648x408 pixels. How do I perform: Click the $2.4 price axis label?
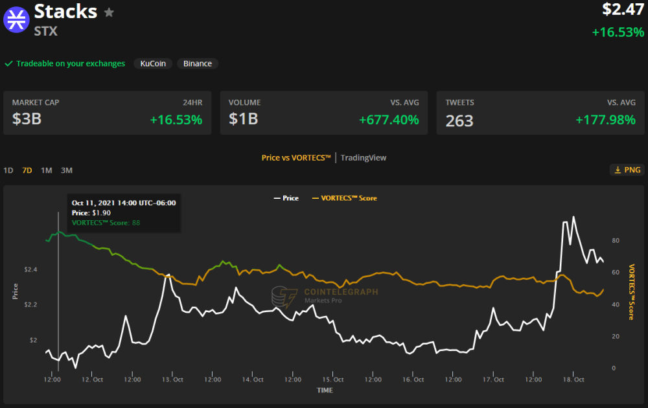[x=30, y=269]
